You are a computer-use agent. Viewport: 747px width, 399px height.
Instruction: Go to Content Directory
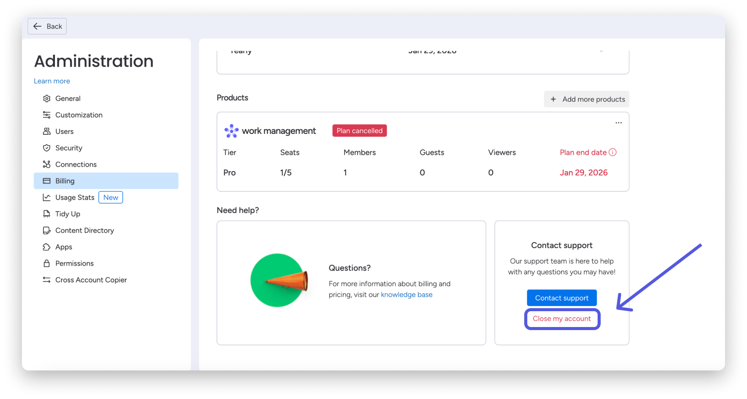coord(106,230)
